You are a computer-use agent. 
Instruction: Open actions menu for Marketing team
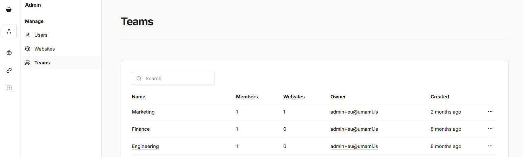(490, 112)
